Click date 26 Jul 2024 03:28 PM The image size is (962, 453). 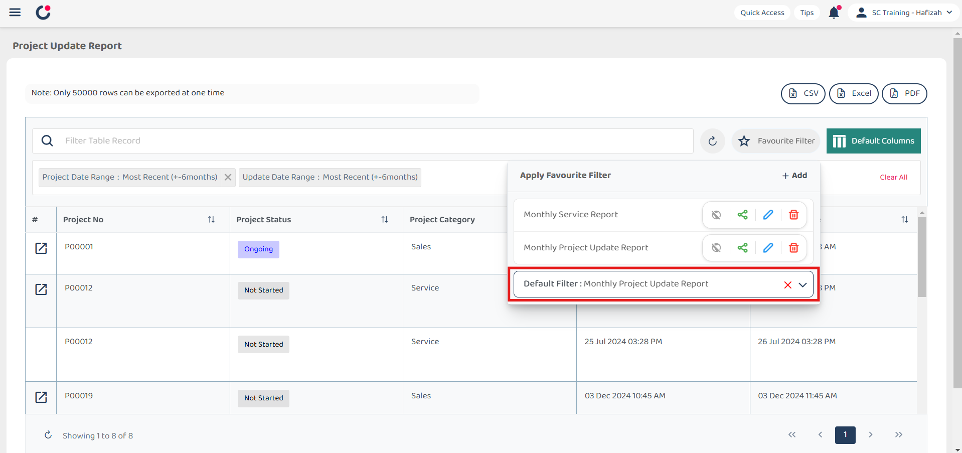[796, 342]
